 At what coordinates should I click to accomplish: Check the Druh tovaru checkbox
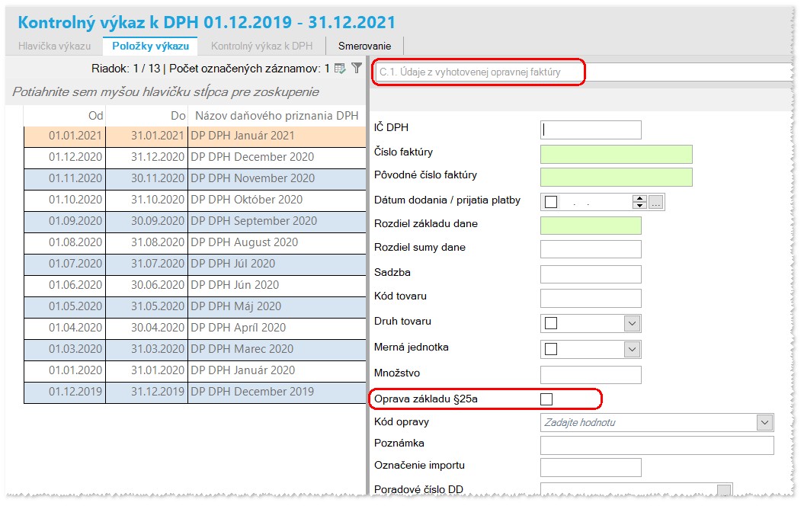click(x=551, y=323)
